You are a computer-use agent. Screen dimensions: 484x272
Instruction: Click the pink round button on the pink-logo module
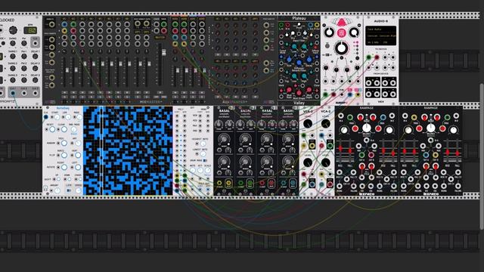(341, 32)
